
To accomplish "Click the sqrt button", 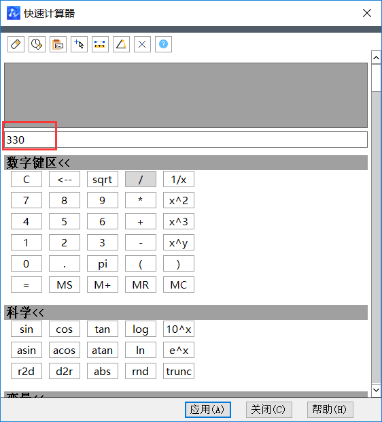I will coord(103,179).
